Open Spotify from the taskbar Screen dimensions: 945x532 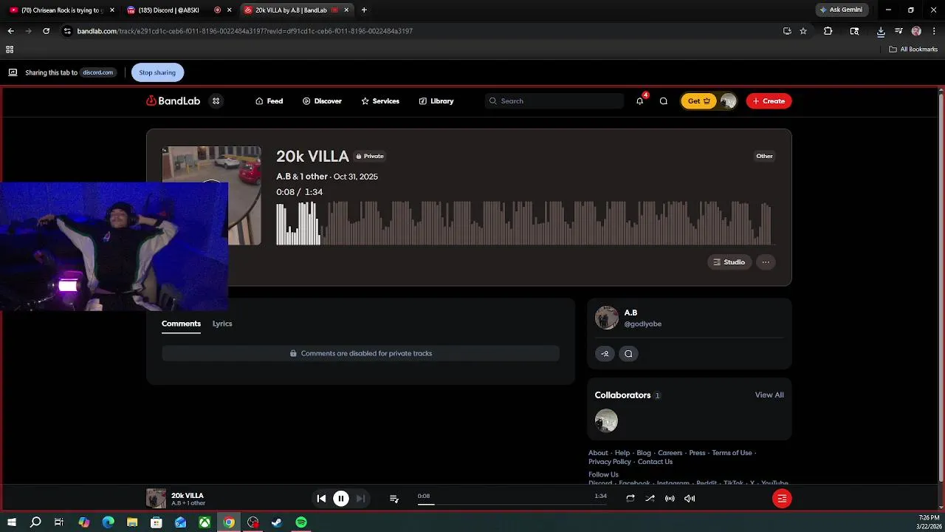[301, 522]
